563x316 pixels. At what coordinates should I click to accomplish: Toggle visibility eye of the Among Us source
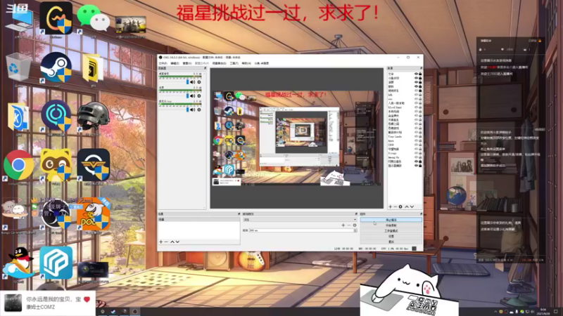[416, 157]
